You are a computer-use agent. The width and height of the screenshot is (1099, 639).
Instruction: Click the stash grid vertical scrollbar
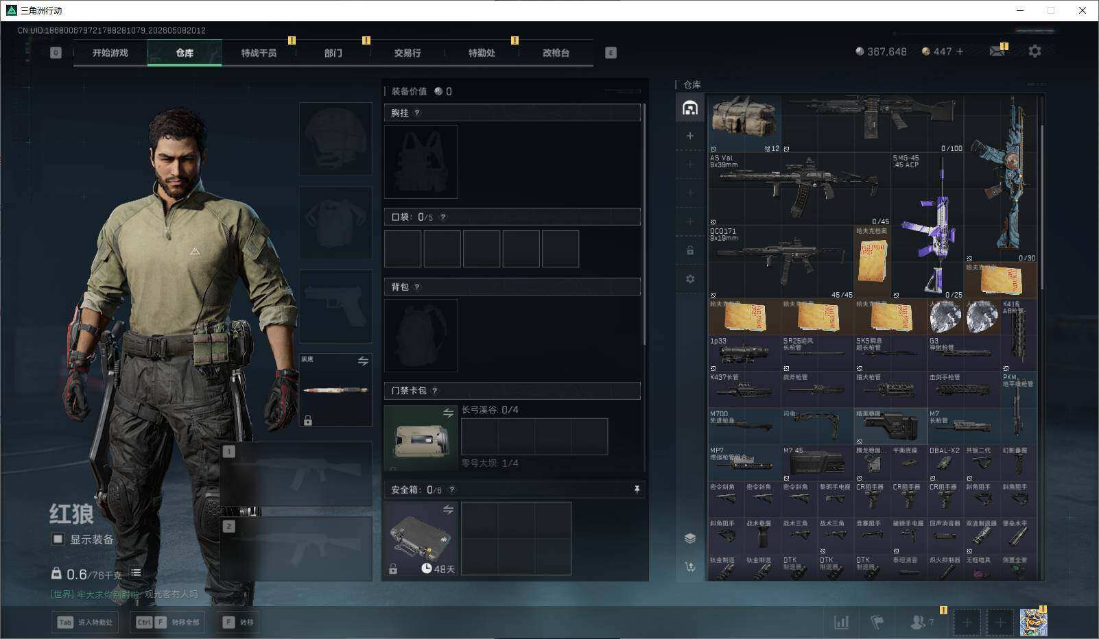click(x=1041, y=206)
